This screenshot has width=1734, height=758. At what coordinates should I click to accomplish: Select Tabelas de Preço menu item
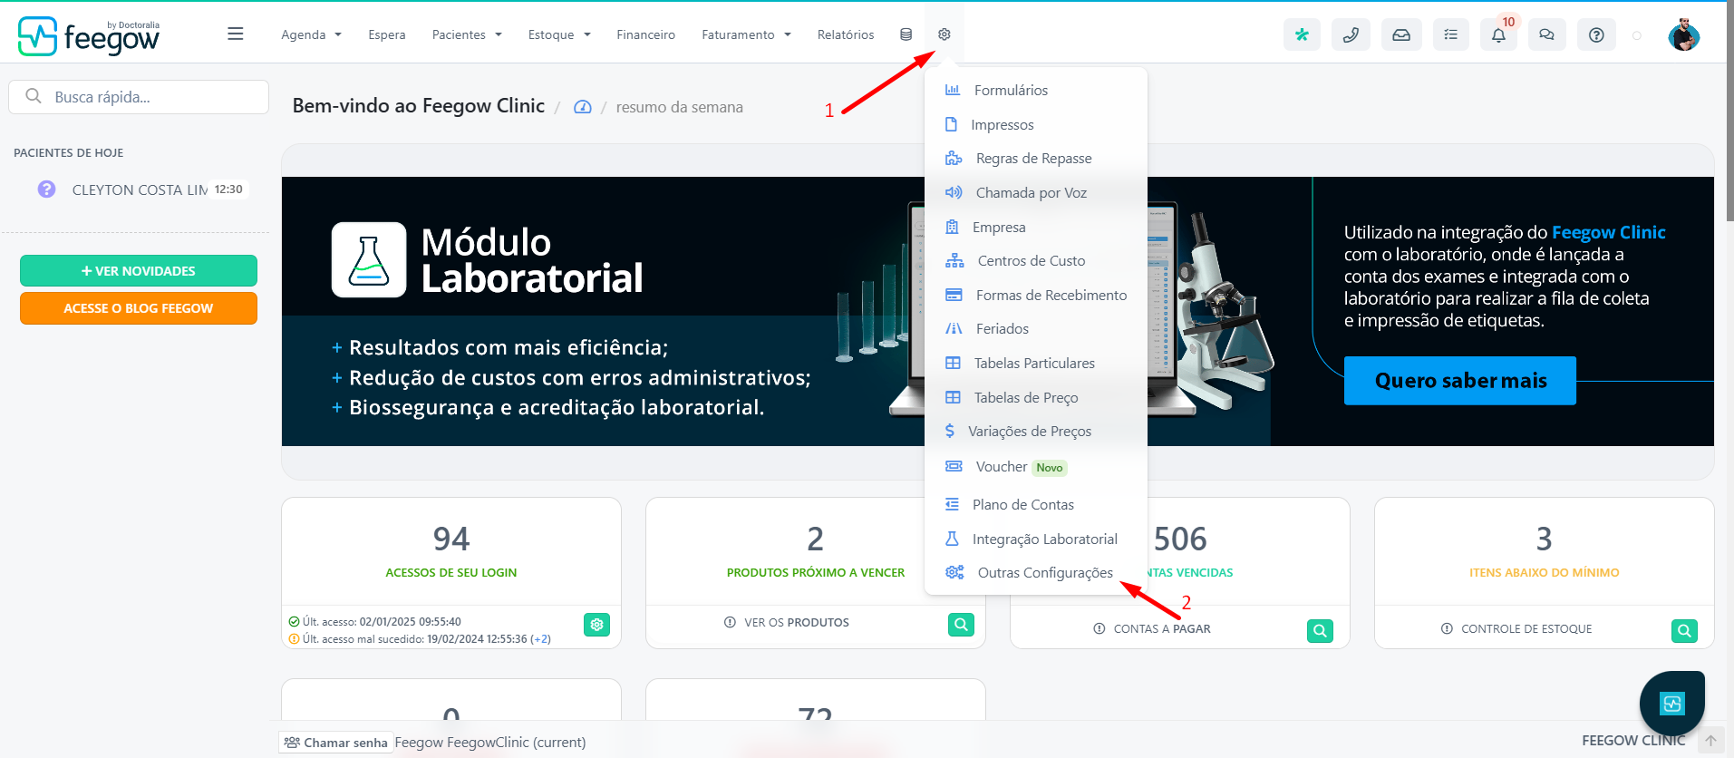pos(1036,397)
